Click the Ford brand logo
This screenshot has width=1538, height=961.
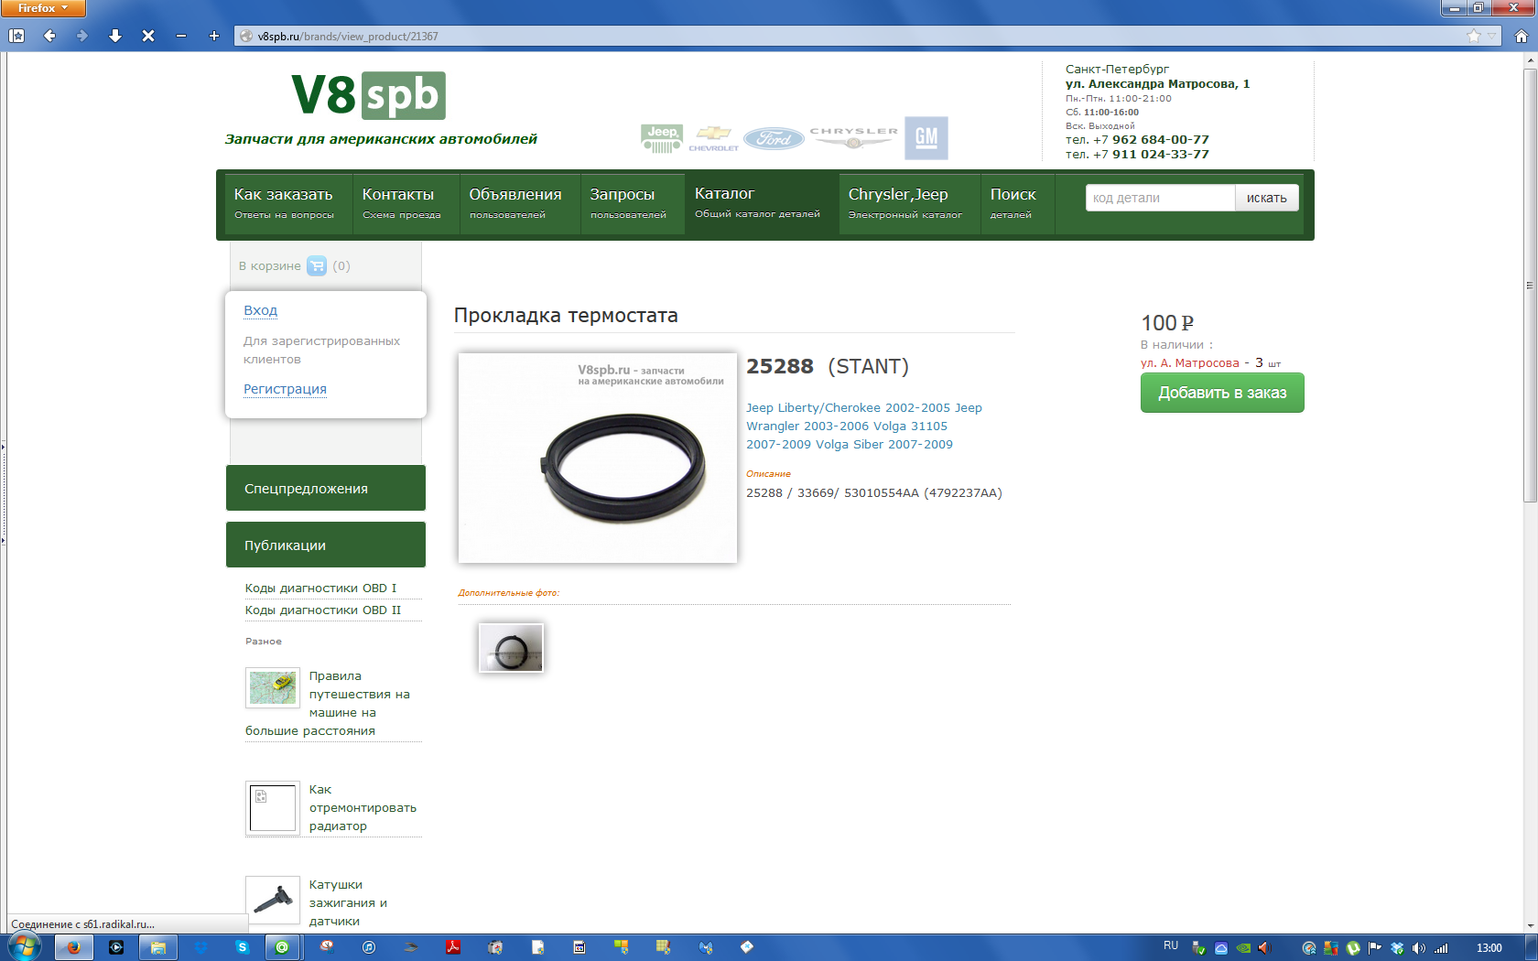774,138
